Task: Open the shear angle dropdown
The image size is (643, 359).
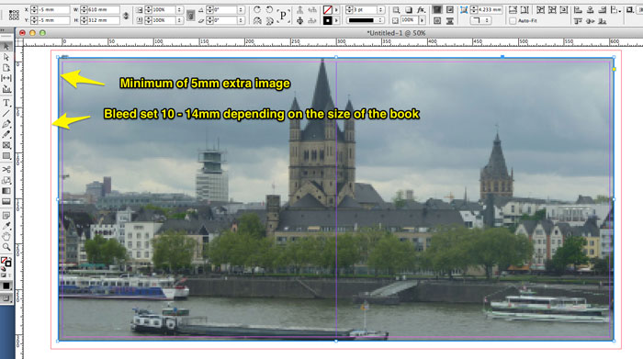Action: 241,20
